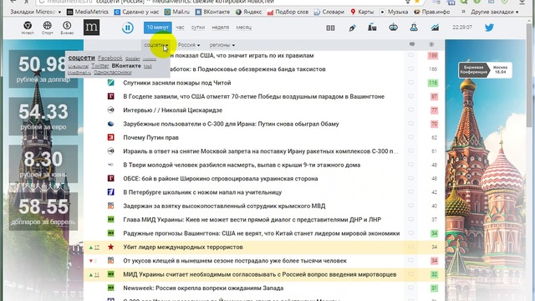Image resolution: width=535 pixels, height=301 pixels.
Task: Choose 'Одноклассники' in the соцсети menu
Action: [113, 73]
